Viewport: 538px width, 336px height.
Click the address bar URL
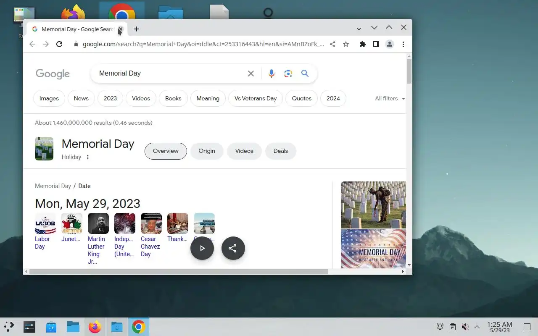(203, 44)
